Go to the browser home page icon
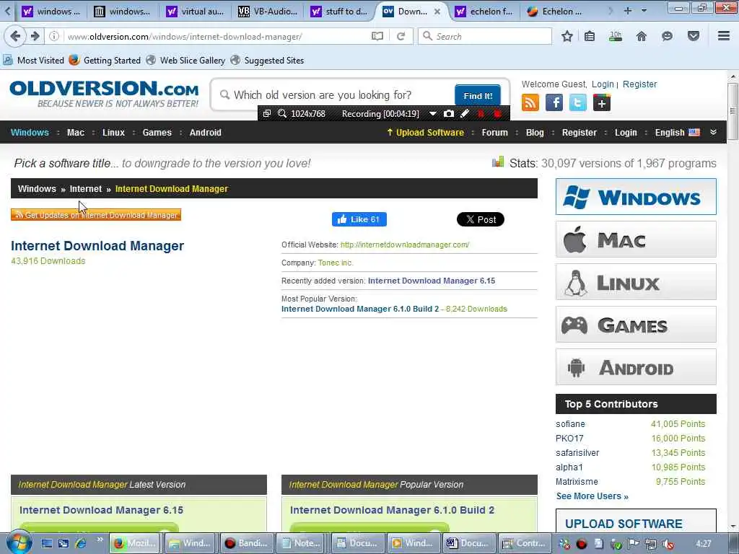 pos(642,36)
